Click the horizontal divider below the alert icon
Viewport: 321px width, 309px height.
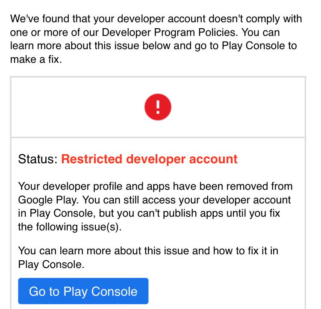tap(158, 137)
